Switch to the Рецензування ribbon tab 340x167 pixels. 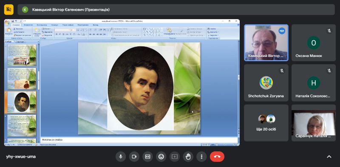(x=83, y=25)
